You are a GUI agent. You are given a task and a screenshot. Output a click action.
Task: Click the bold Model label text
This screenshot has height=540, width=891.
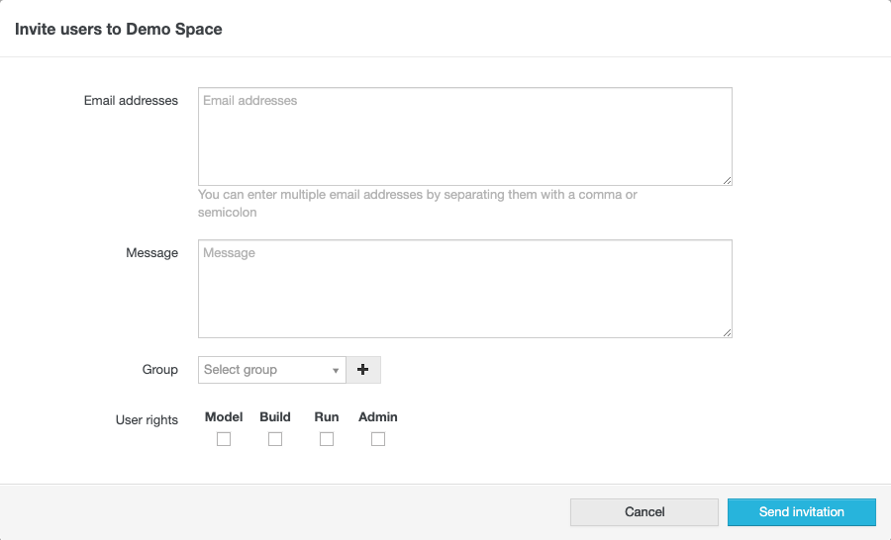click(x=224, y=417)
